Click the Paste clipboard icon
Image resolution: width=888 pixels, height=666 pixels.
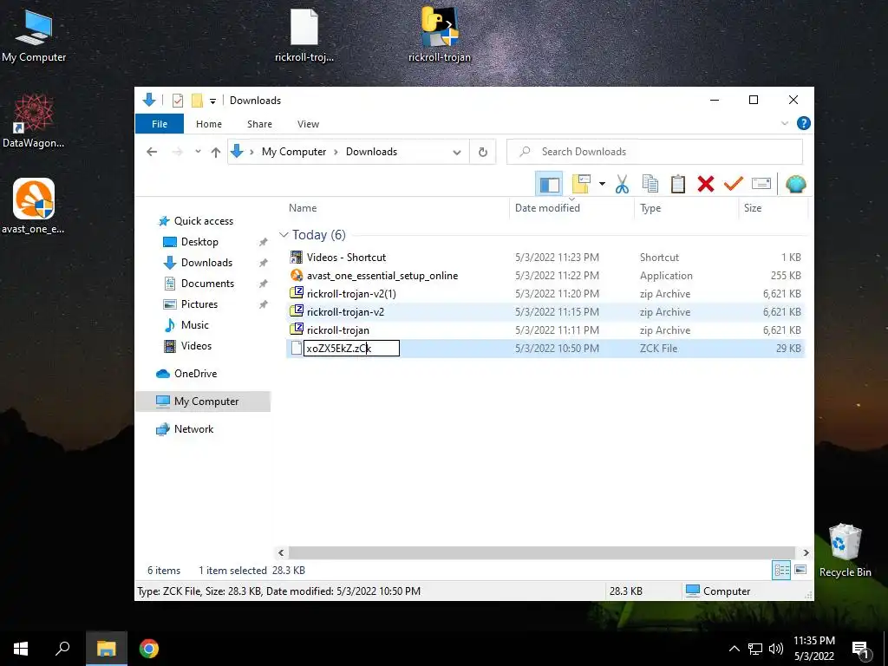point(678,184)
